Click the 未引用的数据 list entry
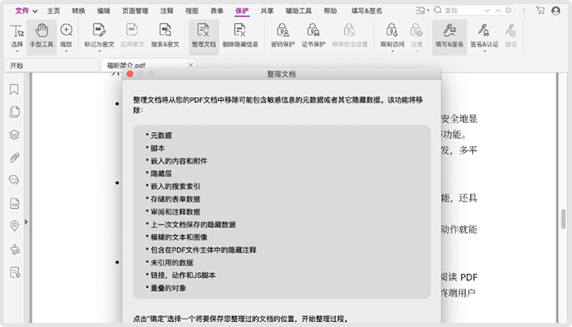This screenshot has width=572, height=327. tap(172, 263)
